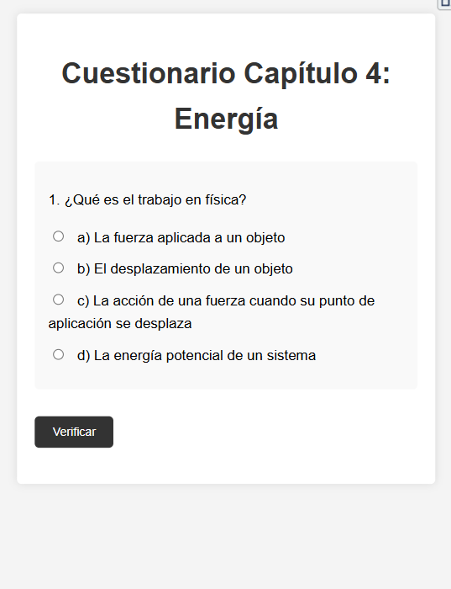Click the 'c)' letter prefix
The height and width of the screenshot is (589, 451).
pyautogui.click(x=83, y=301)
